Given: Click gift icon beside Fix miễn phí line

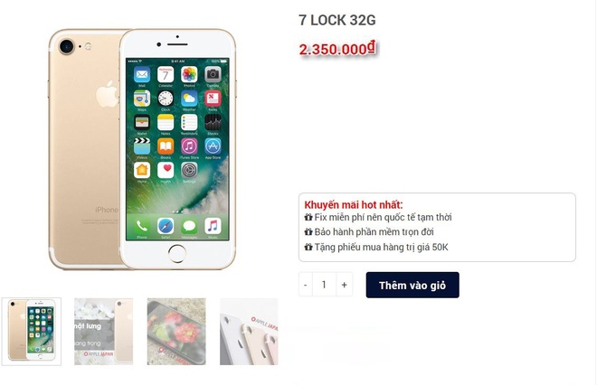Looking at the screenshot, I should pyautogui.click(x=308, y=217).
